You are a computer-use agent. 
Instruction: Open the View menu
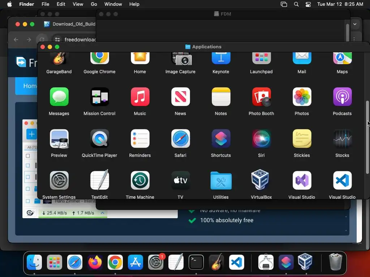(x=78, y=4)
